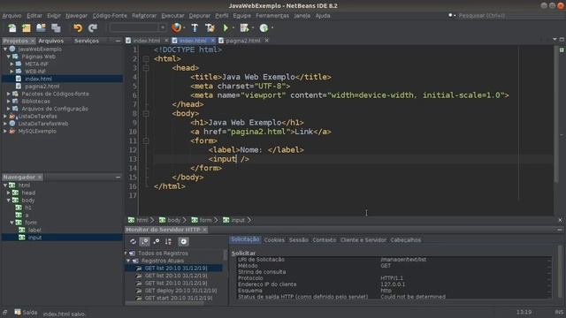Click the Save All toolbar icon
The height and width of the screenshot is (318, 566).
pyautogui.click(x=56, y=27)
